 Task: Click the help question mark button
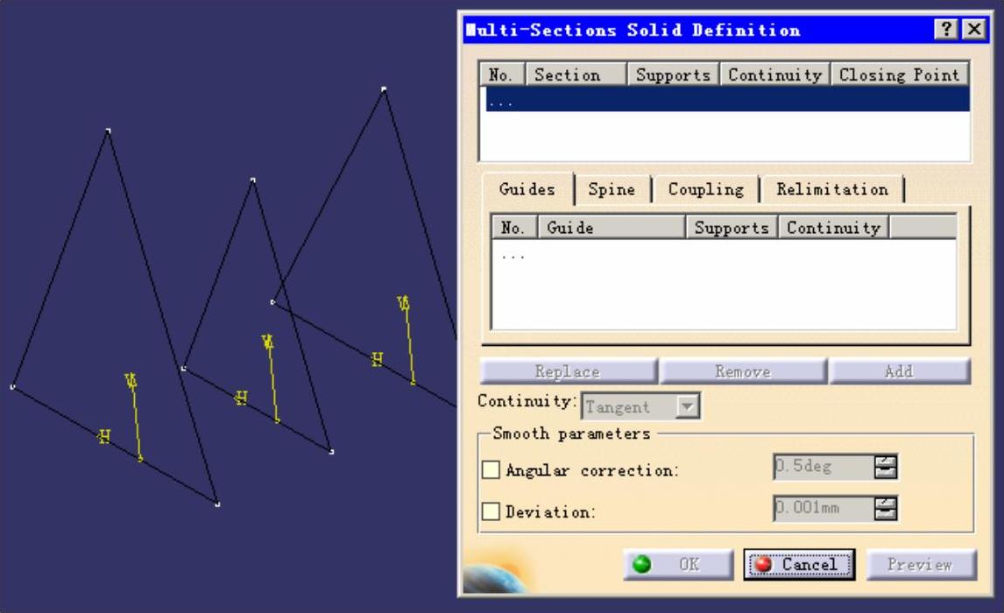[x=945, y=29]
